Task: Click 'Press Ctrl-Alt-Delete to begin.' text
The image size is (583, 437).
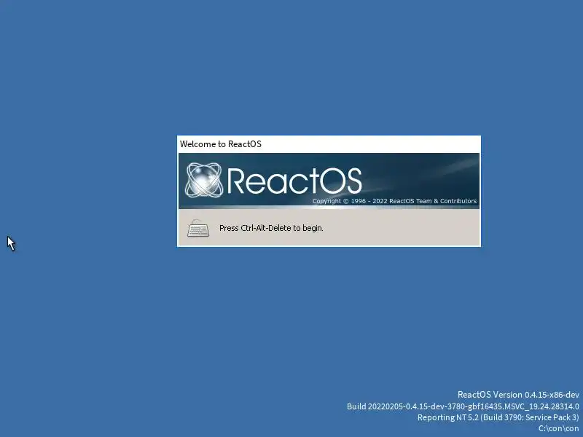Action: 271,228
